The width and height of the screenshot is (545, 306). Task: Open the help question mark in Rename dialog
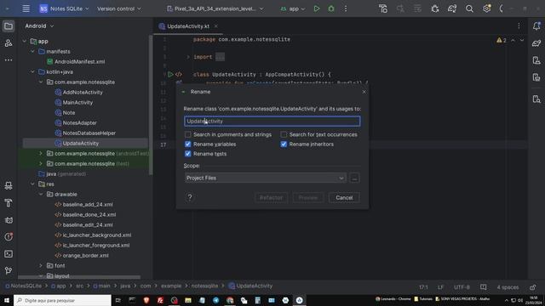(190, 197)
